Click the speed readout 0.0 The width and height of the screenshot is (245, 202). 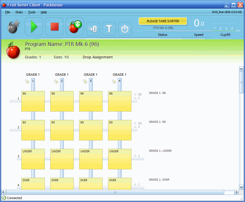(x=199, y=23)
